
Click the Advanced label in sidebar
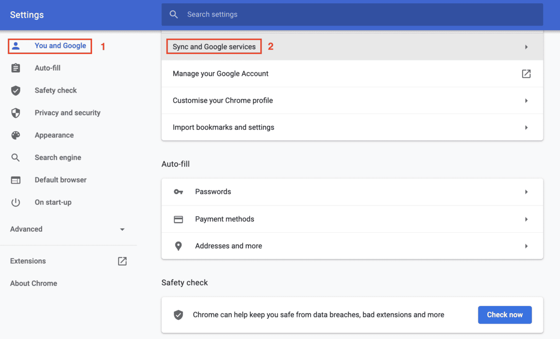[26, 229]
